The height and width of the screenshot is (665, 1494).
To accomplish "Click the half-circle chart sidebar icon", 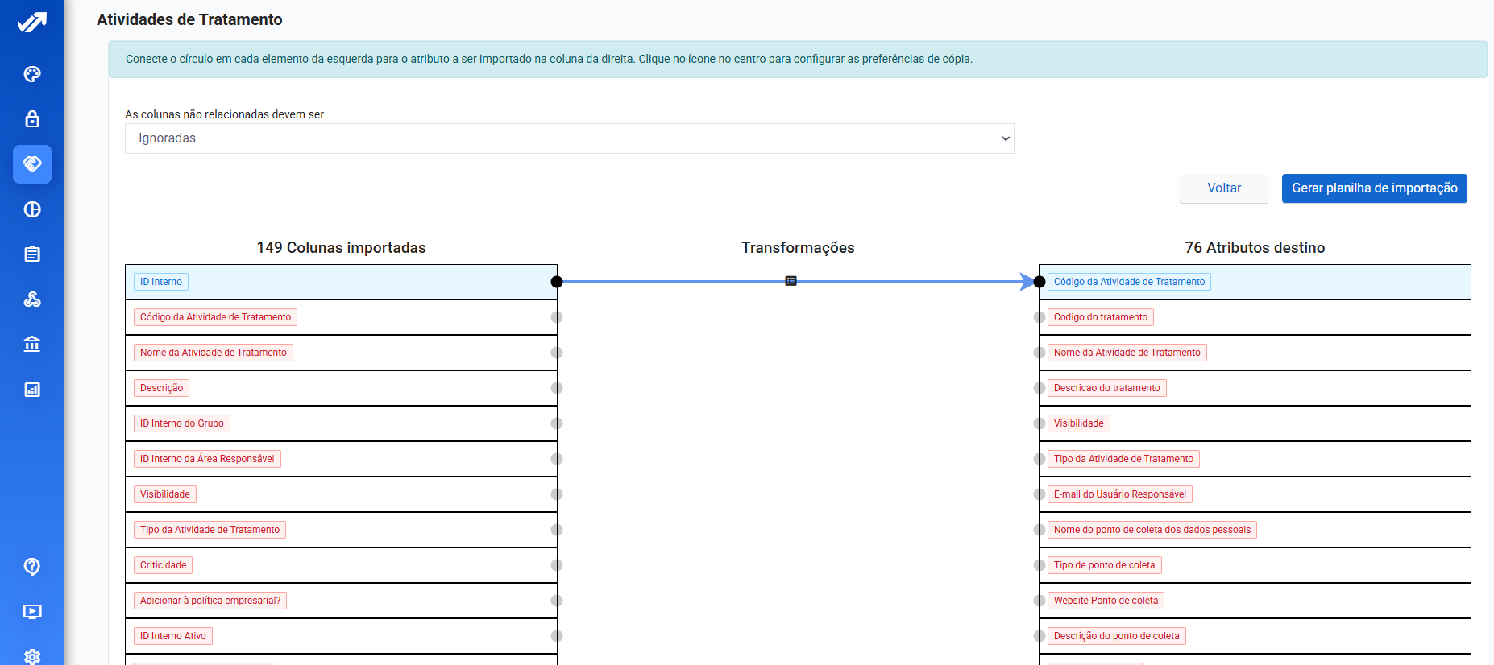I will [x=32, y=209].
